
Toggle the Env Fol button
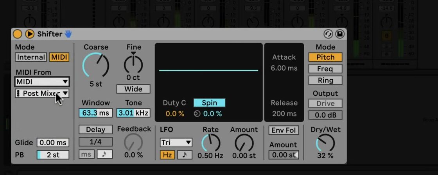coord(284,130)
